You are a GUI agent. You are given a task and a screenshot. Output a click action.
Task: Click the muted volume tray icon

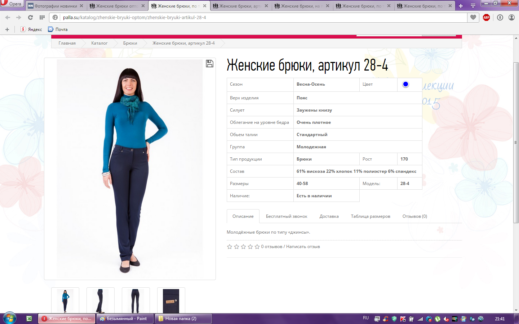pos(446,319)
